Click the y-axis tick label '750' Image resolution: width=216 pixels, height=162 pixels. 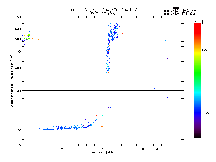click(x=18, y=17)
